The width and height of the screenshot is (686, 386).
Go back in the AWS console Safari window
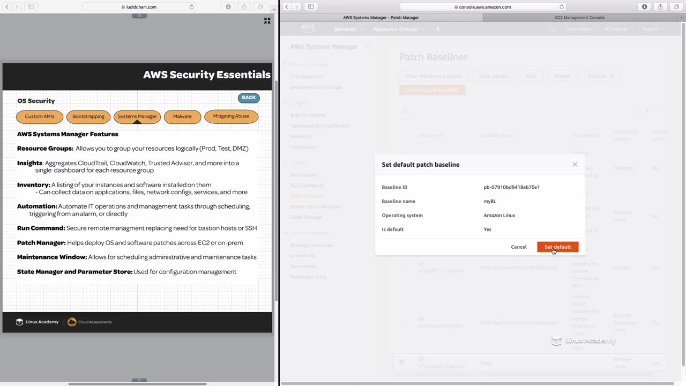[x=287, y=7]
